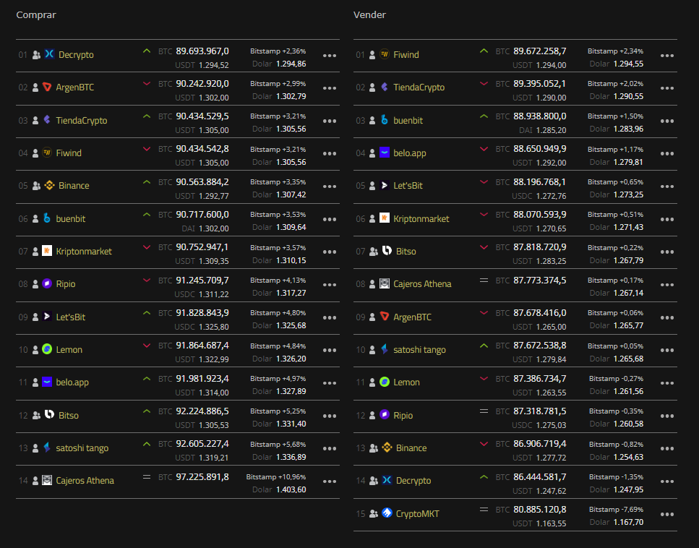Click the Ripio logo icon in Comprar list
This screenshot has width=699, height=548.
[47, 283]
